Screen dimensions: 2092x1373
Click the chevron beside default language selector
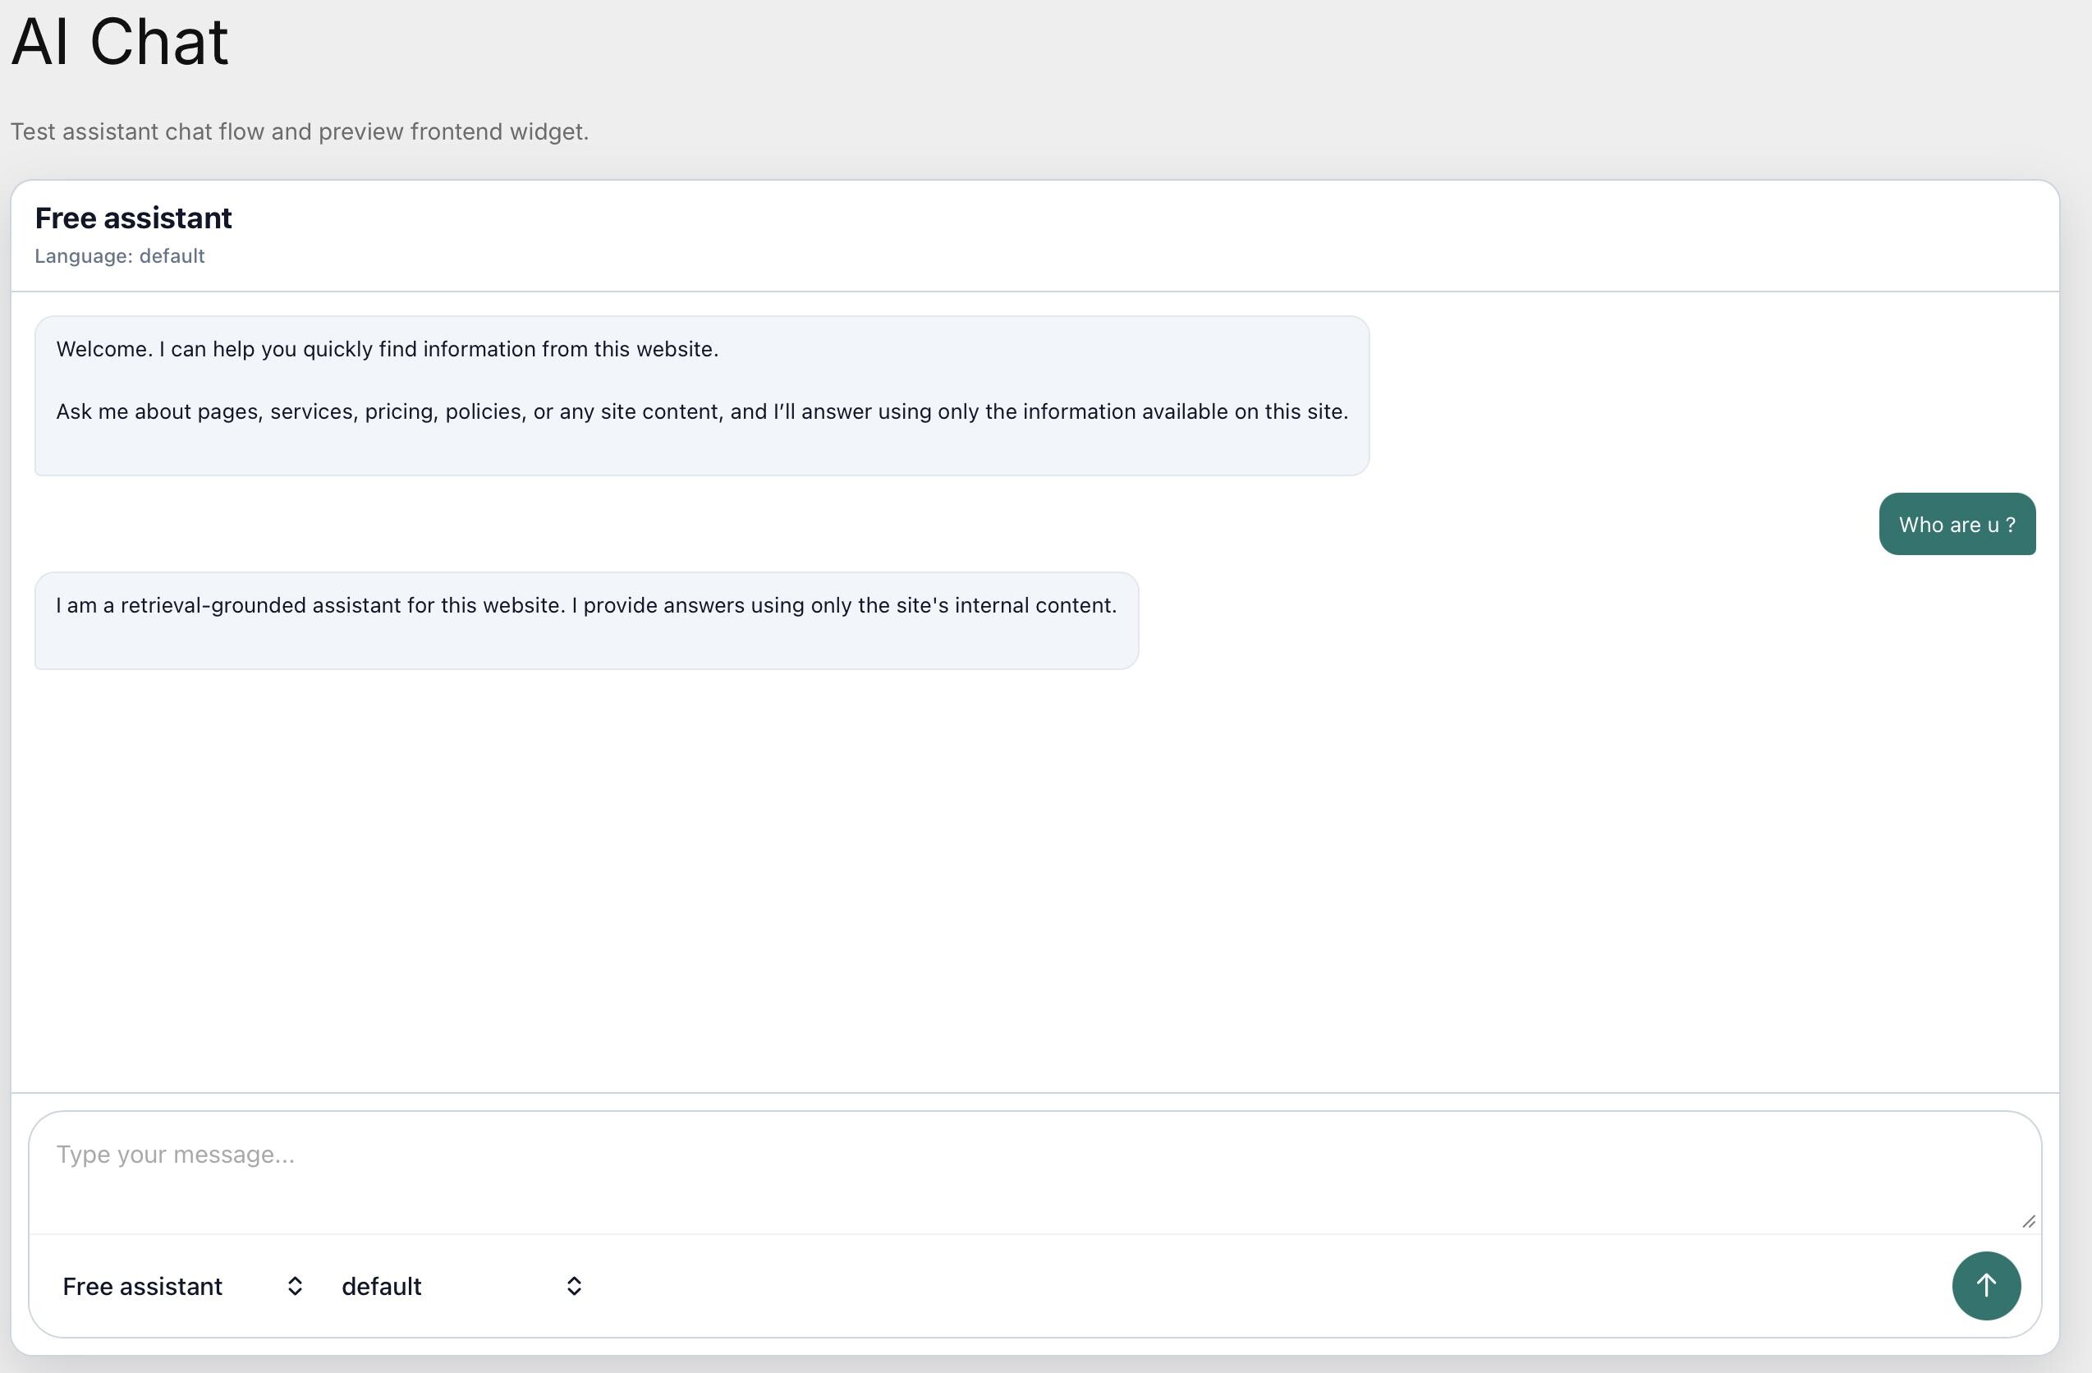[574, 1286]
